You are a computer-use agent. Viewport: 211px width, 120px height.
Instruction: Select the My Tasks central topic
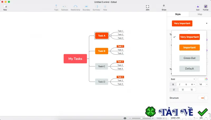(x=75, y=59)
